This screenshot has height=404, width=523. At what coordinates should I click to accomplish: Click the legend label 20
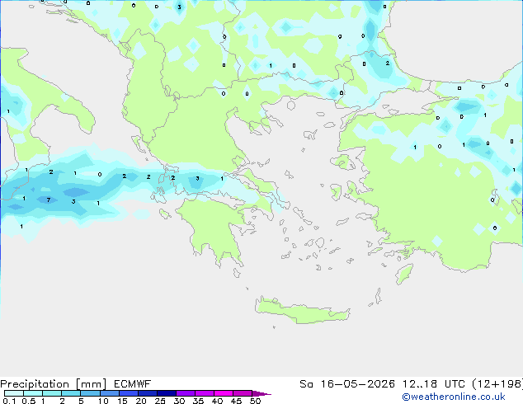pyautogui.click(x=141, y=401)
